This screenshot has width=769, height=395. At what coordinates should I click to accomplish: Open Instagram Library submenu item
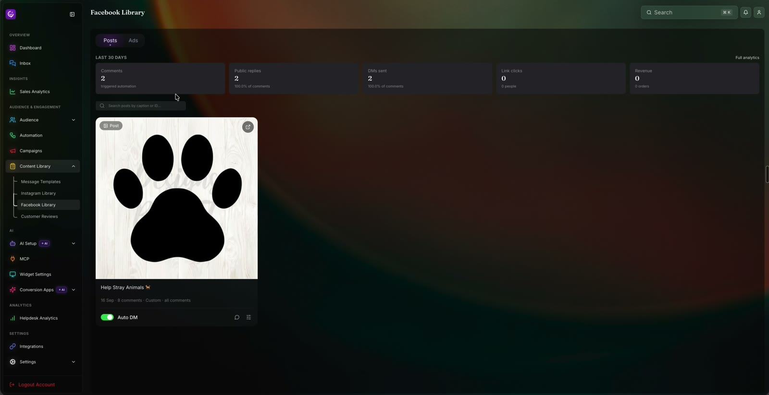tap(38, 193)
